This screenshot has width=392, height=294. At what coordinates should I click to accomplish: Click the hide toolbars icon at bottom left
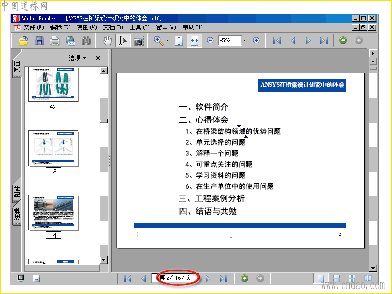tap(36, 278)
